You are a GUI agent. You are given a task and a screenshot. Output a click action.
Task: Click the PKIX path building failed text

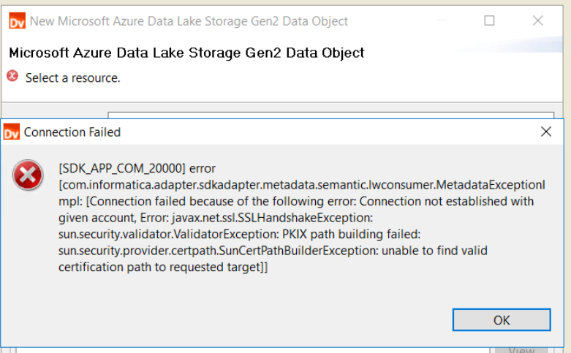pyautogui.click(x=352, y=234)
